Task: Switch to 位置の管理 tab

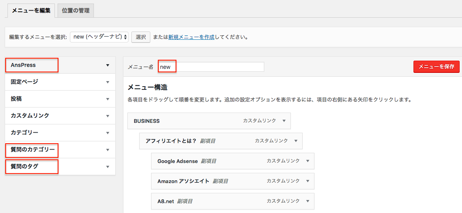Action: coord(76,11)
